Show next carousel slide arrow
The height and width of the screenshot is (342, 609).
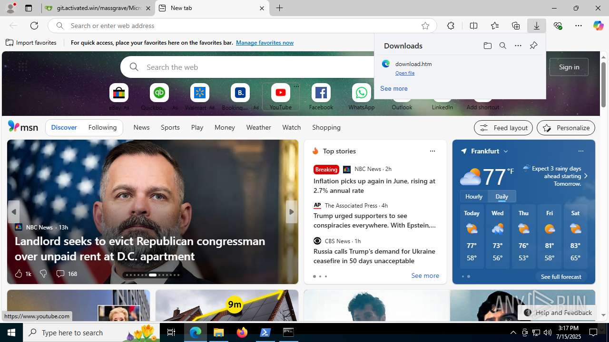291,212
